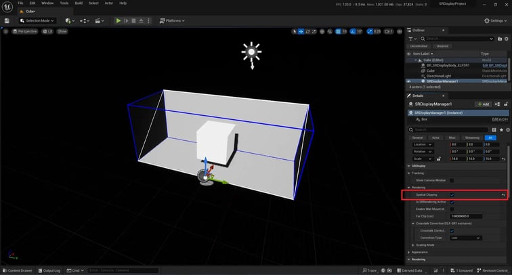512x275 pixels.
Task: Select the Streaming filter tab
Action: pyautogui.click(x=472, y=137)
